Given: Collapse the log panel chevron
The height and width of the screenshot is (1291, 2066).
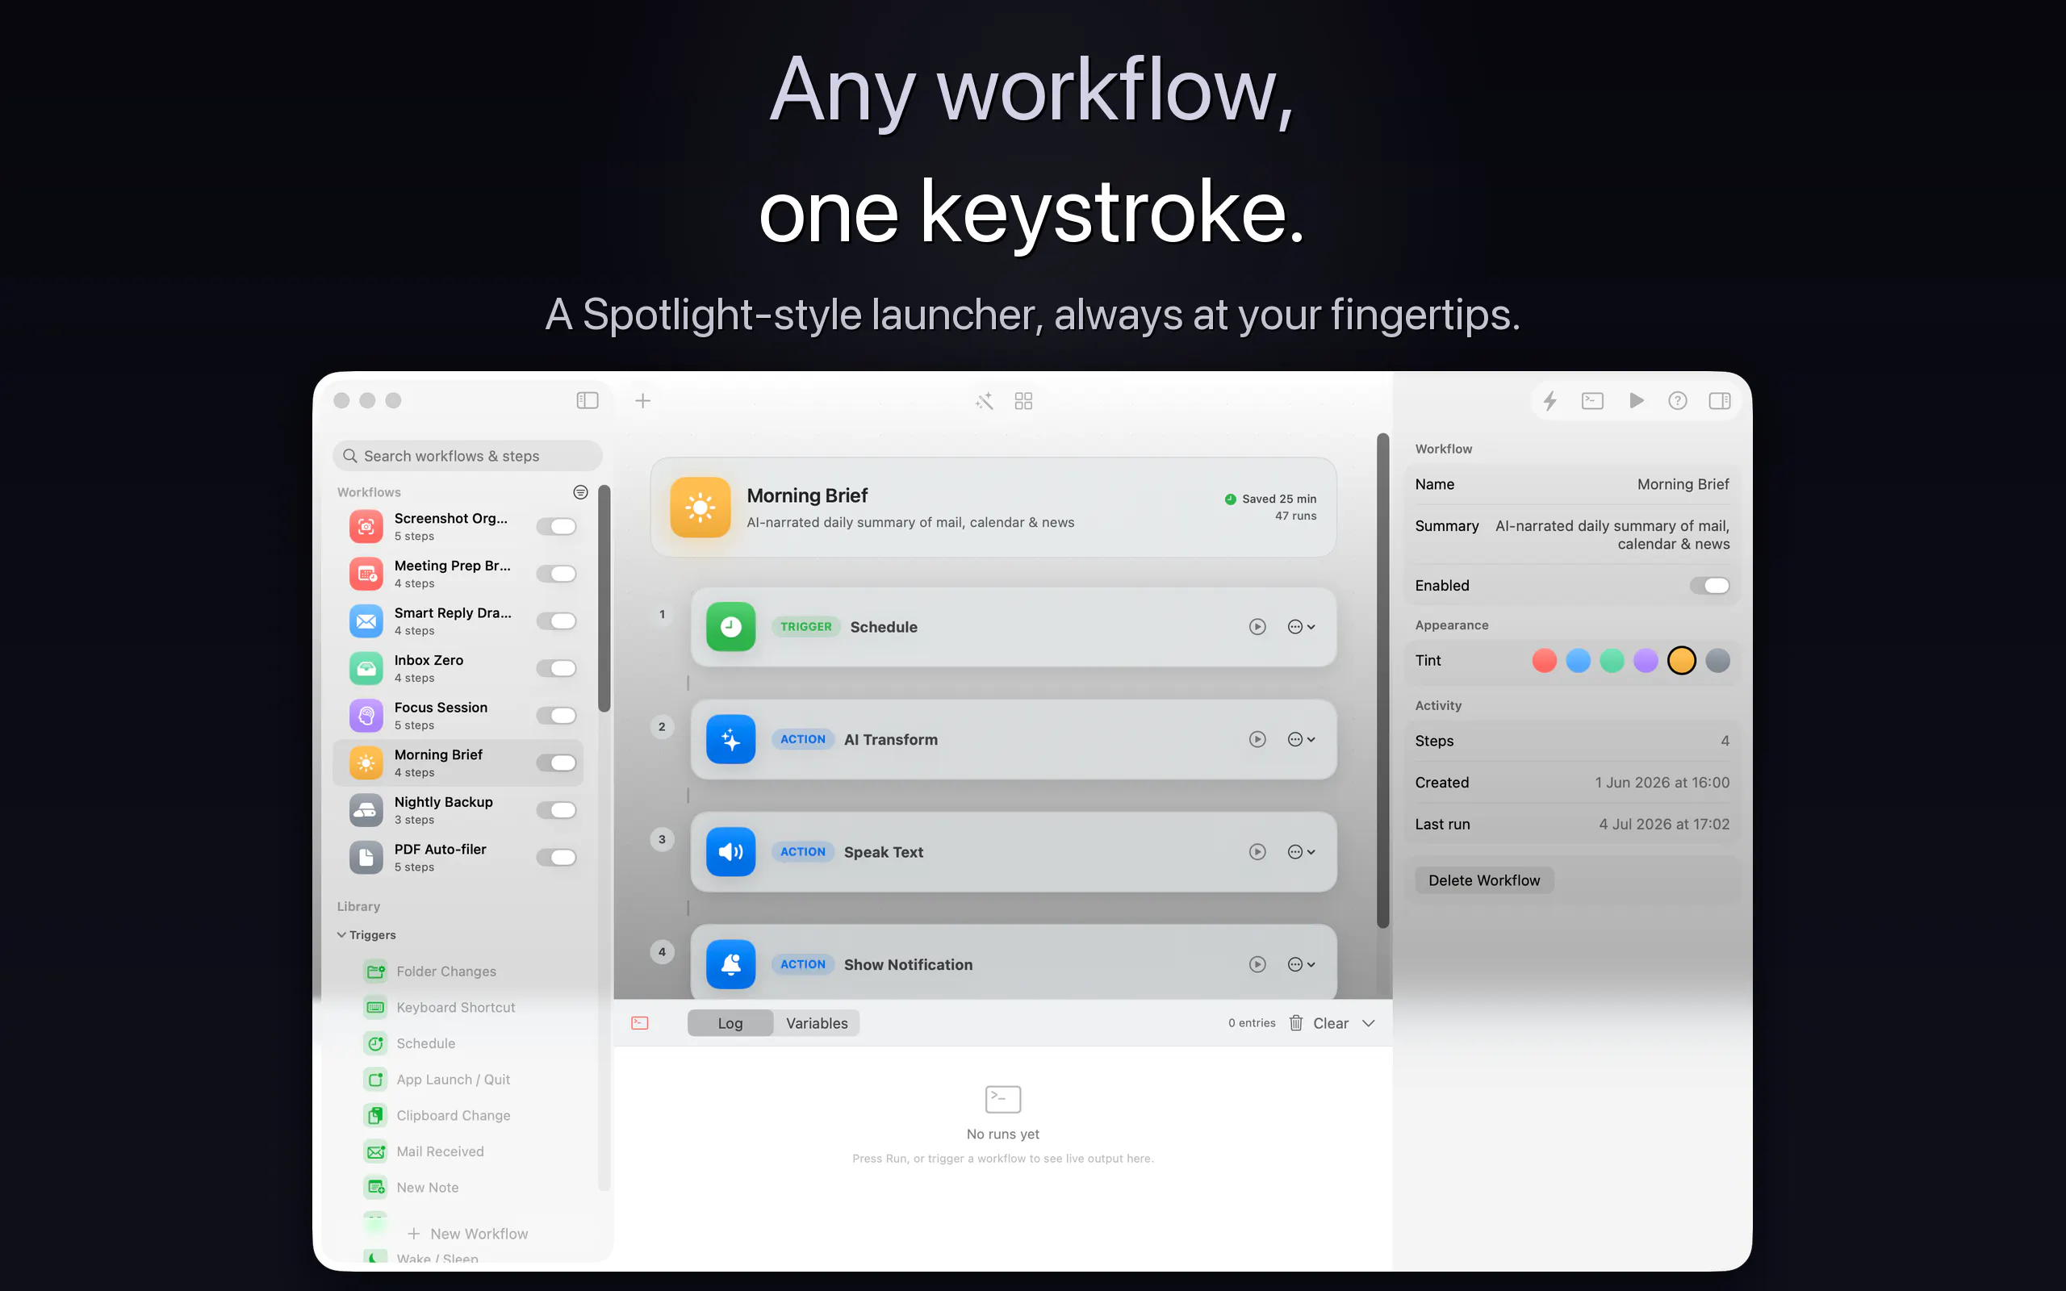Looking at the screenshot, I should click(x=1369, y=1023).
